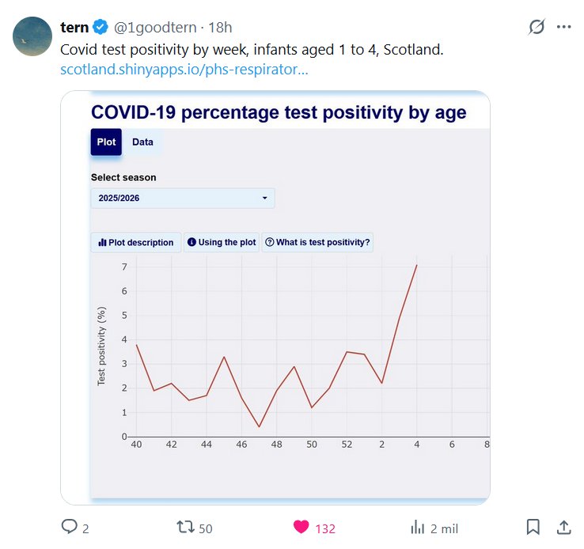Screen dimensions: 584x549
Task: Click the share upload icon
Action: tap(564, 527)
